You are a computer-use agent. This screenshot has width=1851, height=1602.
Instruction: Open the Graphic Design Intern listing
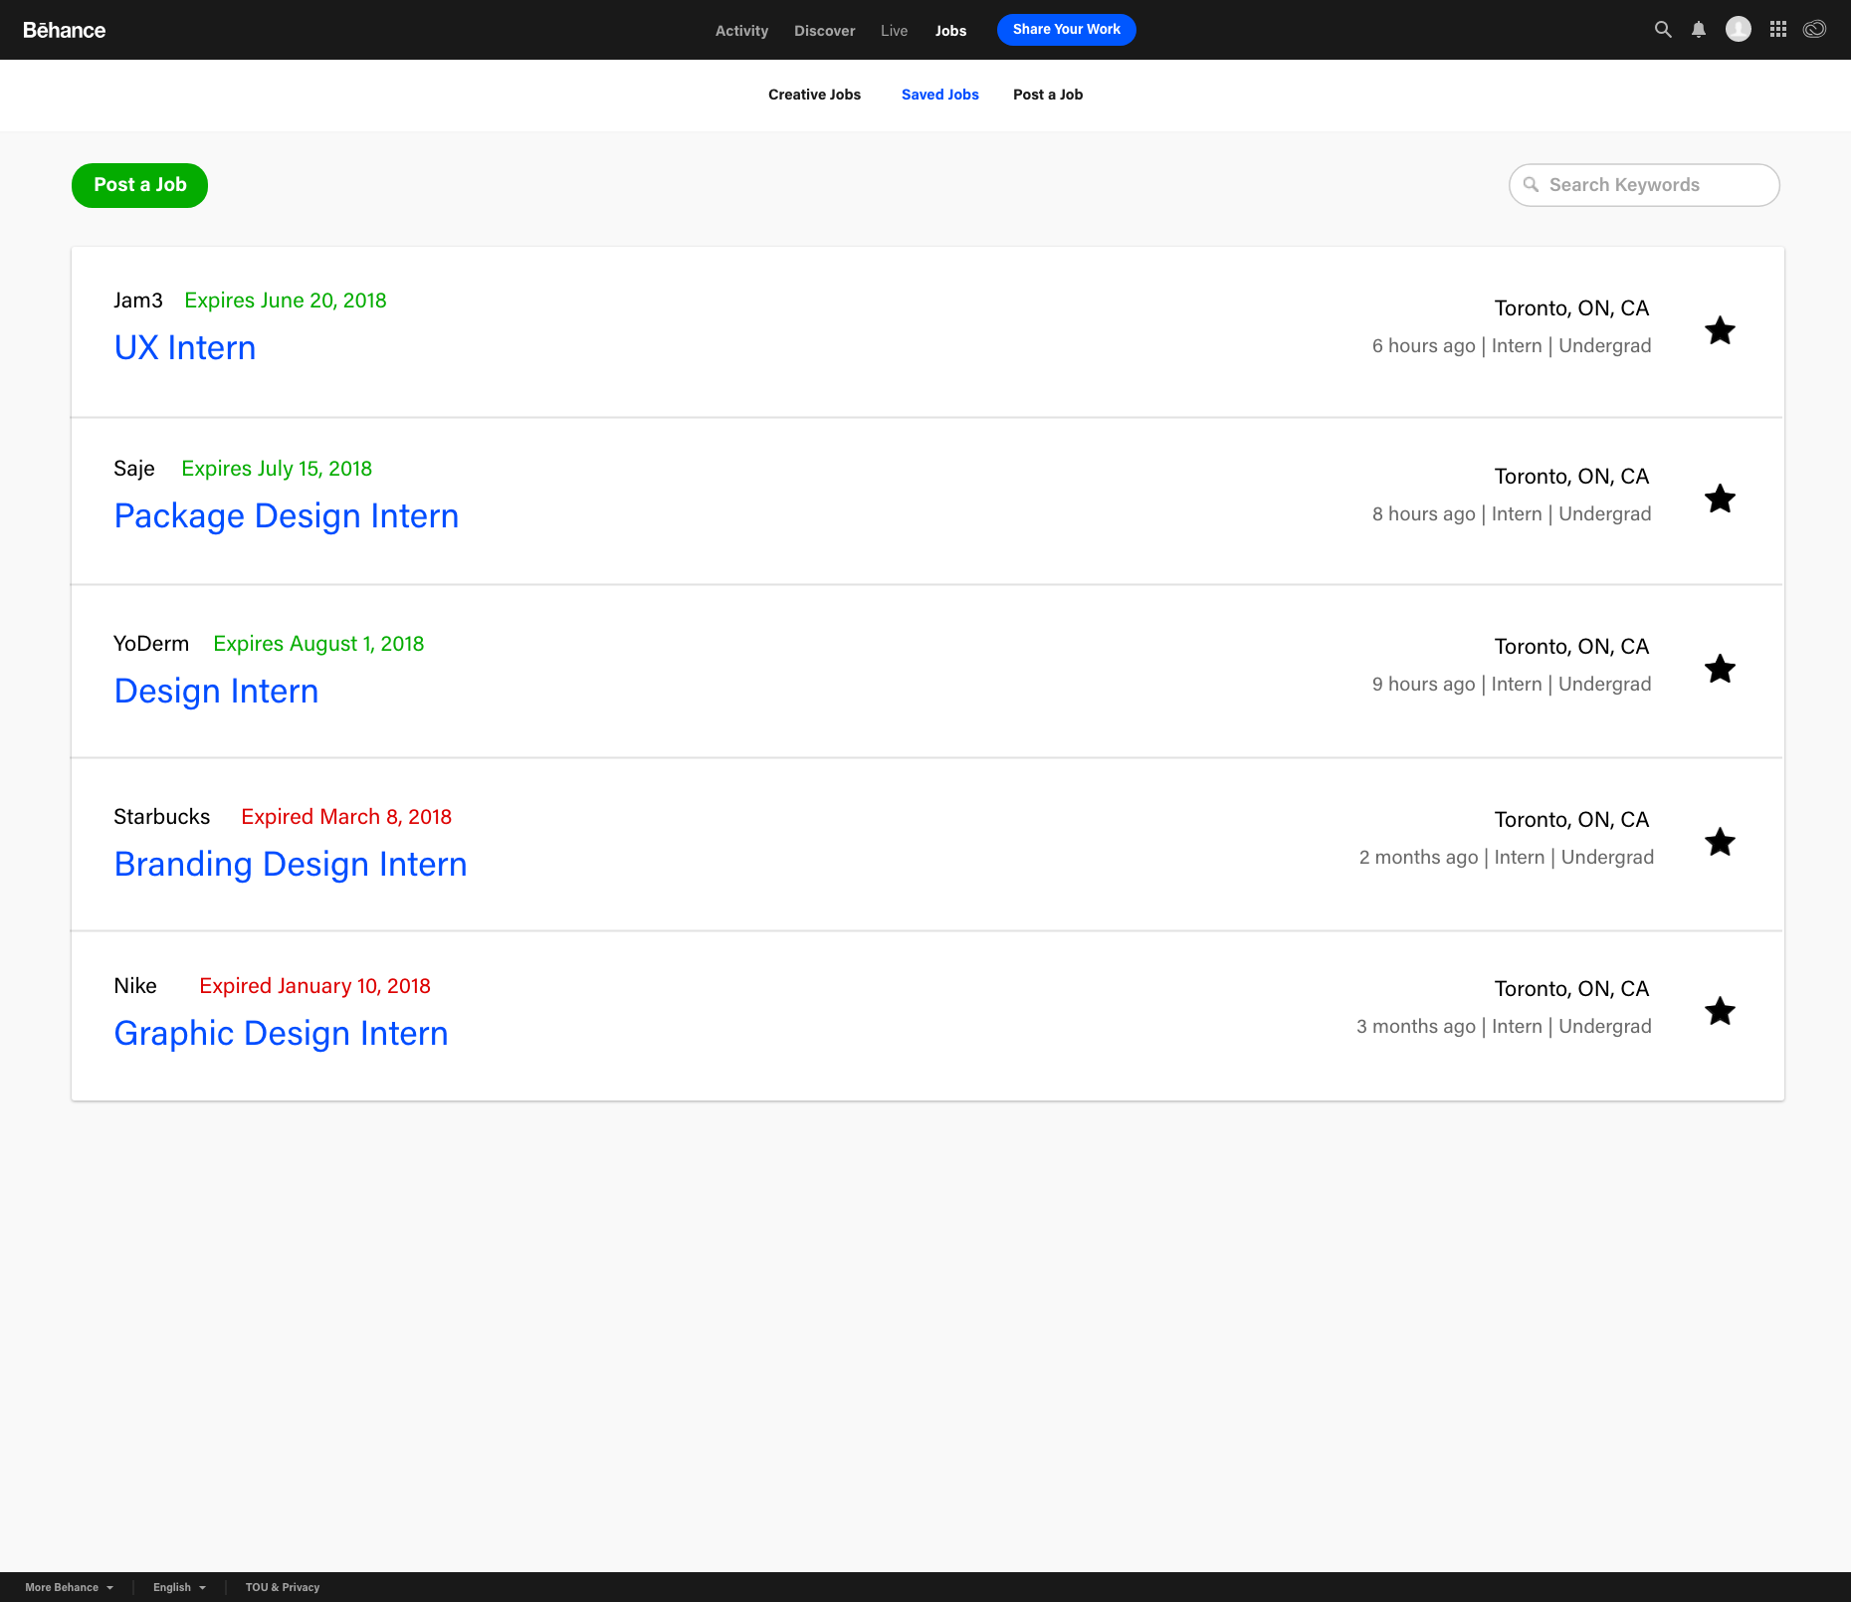(x=281, y=1034)
